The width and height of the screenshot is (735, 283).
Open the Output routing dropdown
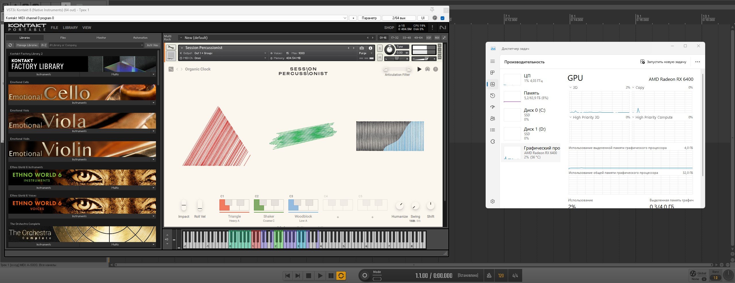[223, 53]
